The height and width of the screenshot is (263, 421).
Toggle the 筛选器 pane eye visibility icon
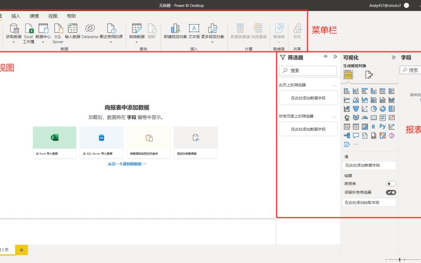[x=326, y=57]
